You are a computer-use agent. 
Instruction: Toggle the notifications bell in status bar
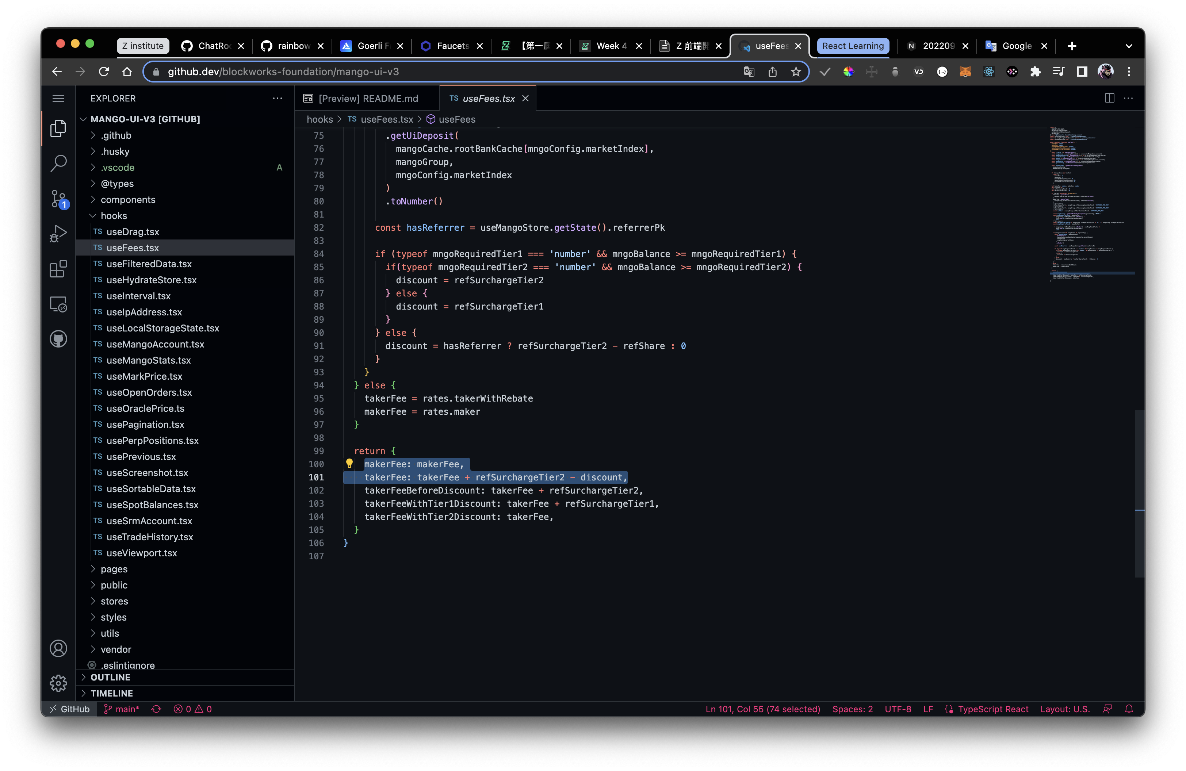1129,709
